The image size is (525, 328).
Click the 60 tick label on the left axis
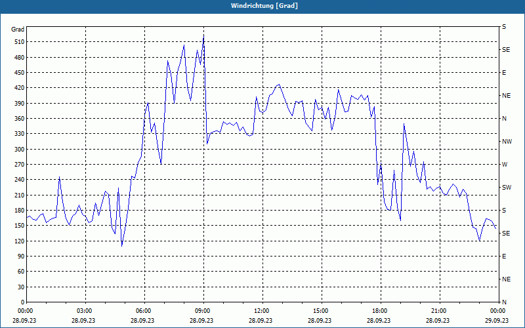point(21,272)
